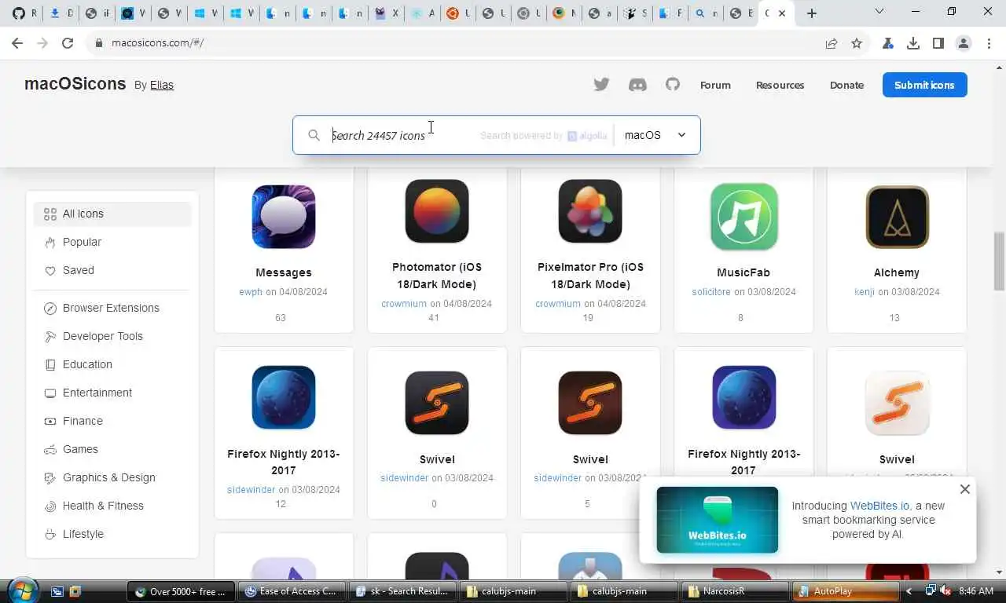Select the first Firefox Nightly 2013-2017 icon
The width and height of the screenshot is (1006, 603).
click(284, 397)
